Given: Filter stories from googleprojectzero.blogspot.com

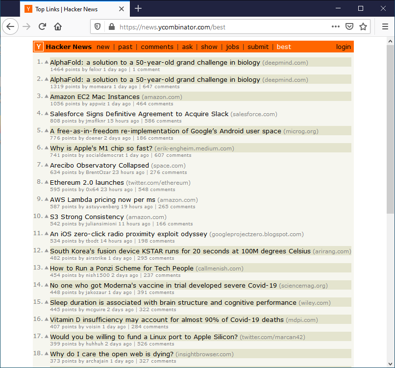Looking at the screenshot, I should 256,234.
